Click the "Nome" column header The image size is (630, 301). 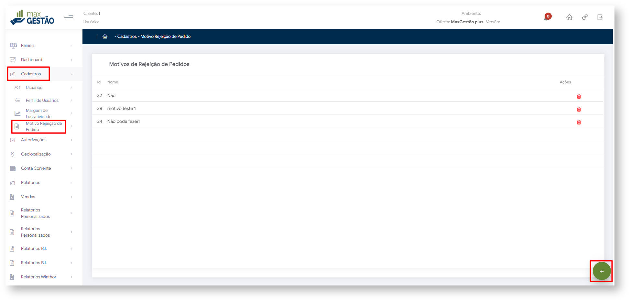click(x=113, y=82)
